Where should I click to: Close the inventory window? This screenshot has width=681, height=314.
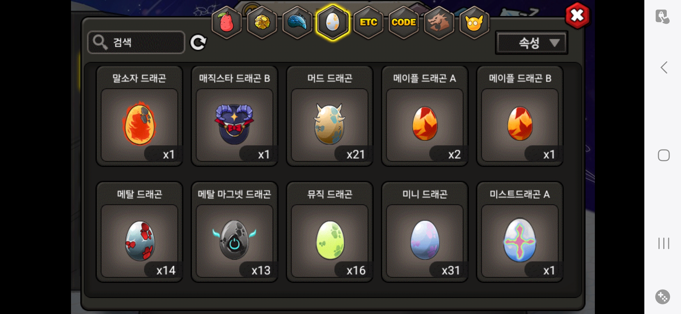[577, 16]
